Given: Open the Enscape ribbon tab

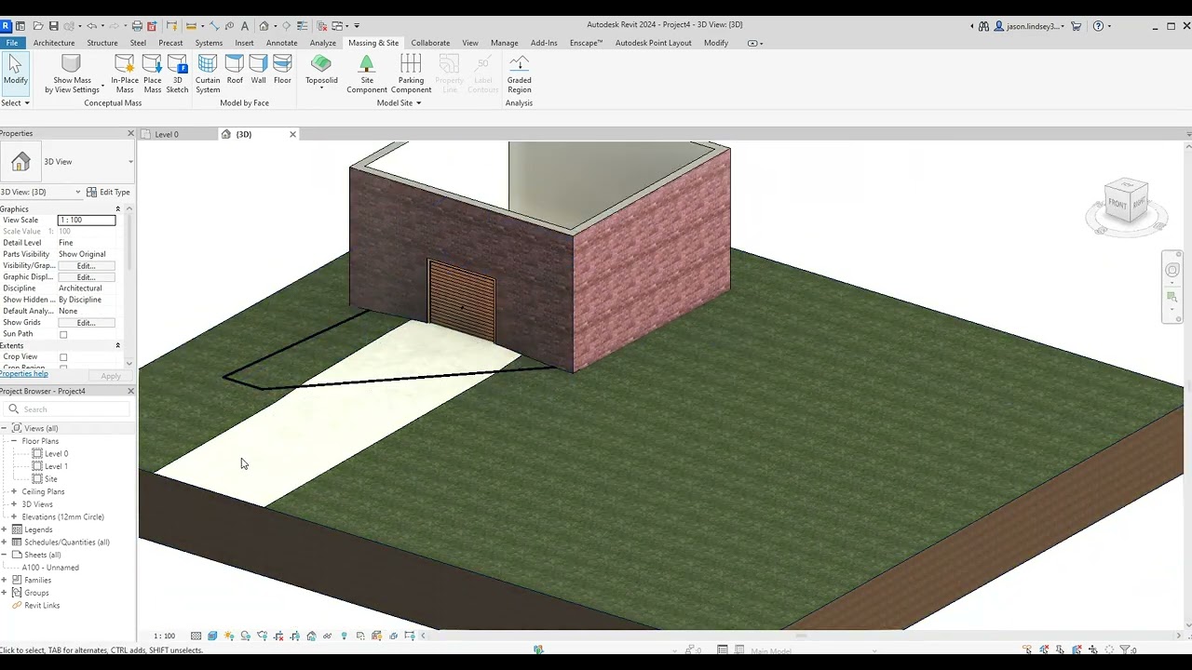Looking at the screenshot, I should (586, 43).
